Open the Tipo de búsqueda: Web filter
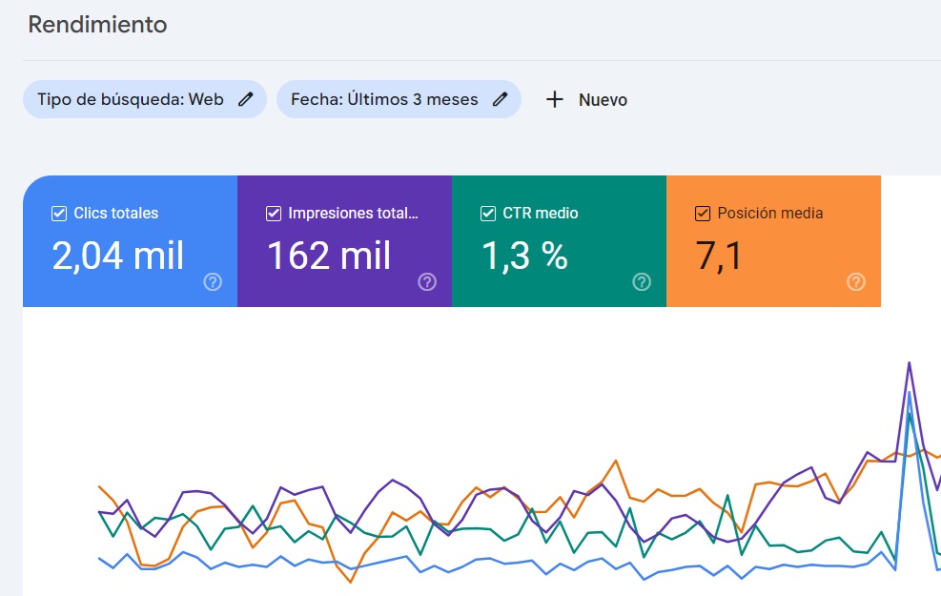 (130, 99)
